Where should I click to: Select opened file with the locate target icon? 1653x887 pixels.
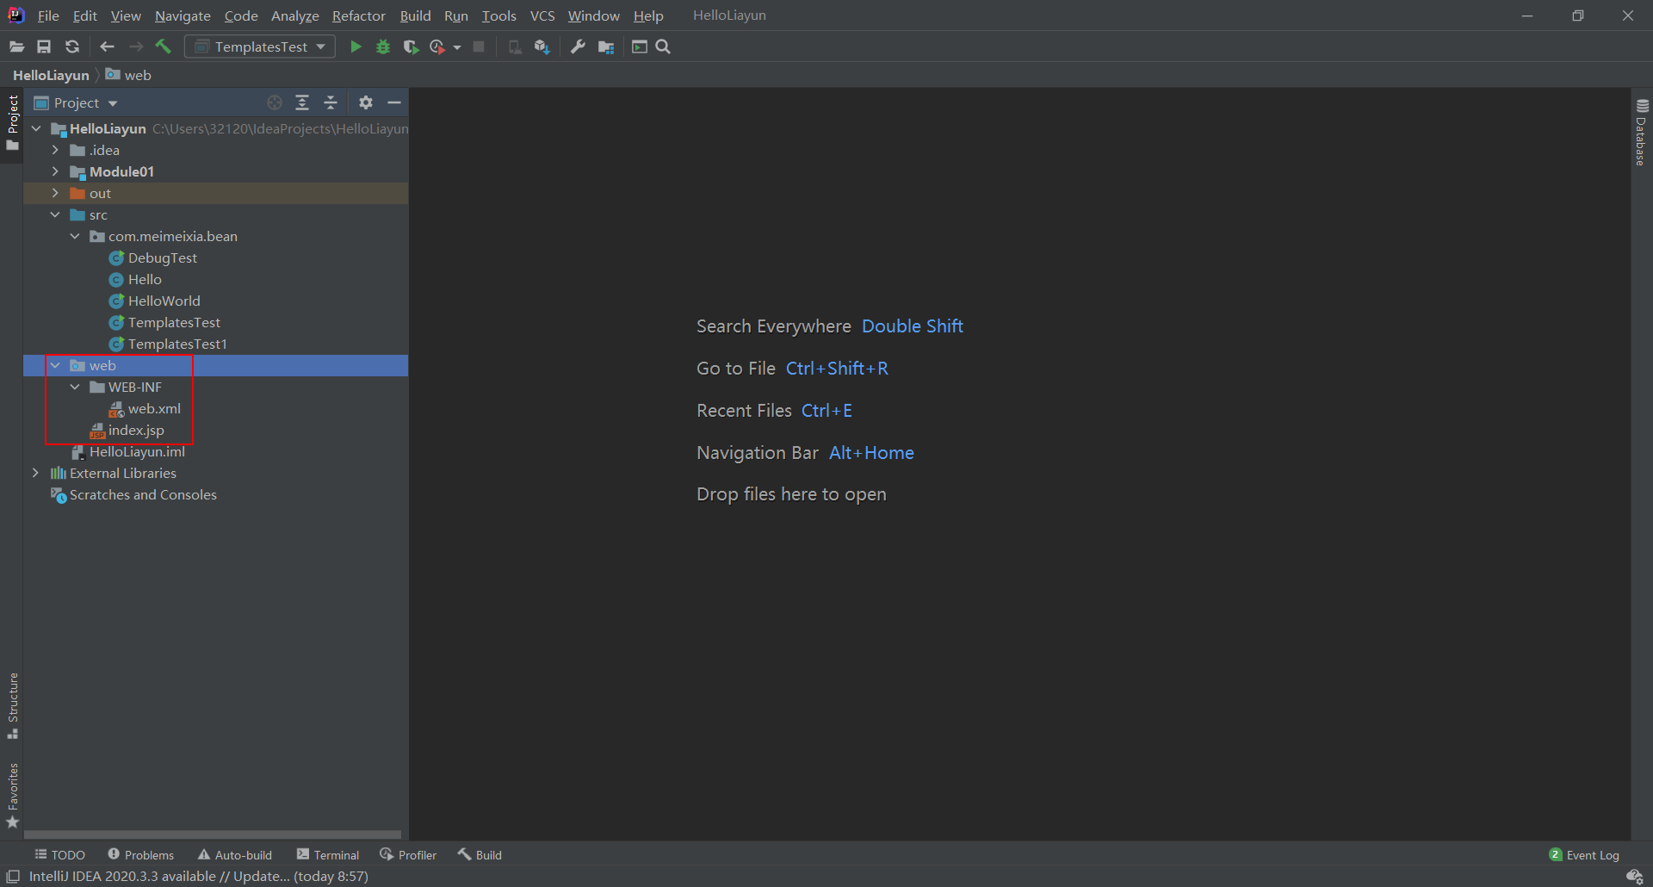click(x=275, y=102)
